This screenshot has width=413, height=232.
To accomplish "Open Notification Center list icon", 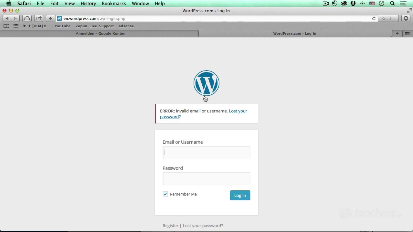I will 403,4.
